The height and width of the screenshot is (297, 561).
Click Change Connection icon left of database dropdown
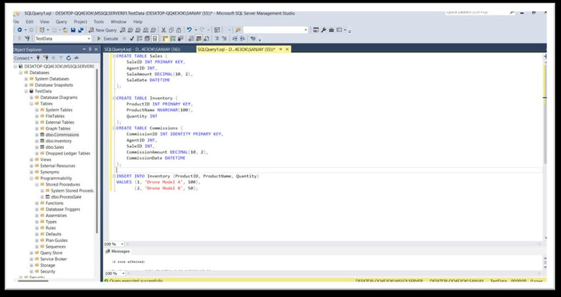tap(27, 39)
